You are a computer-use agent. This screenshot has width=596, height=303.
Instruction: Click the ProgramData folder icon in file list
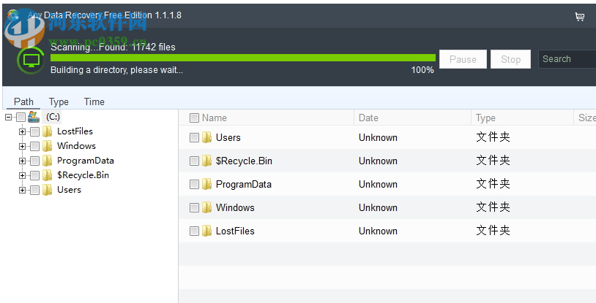coord(206,184)
